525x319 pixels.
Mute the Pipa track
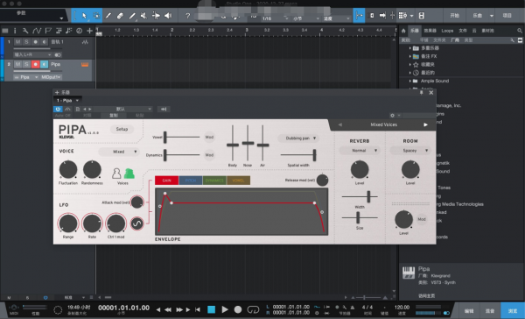pyautogui.click(x=17, y=64)
